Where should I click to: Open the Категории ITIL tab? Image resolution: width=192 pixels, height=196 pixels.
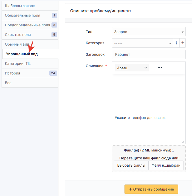(x=30, y=64)
